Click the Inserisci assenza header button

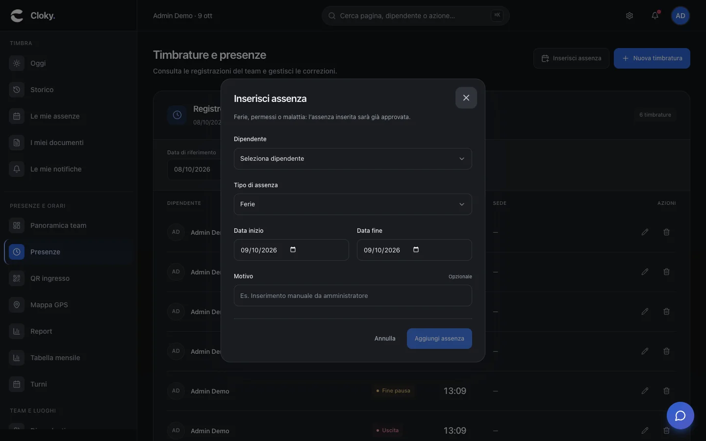571,58
